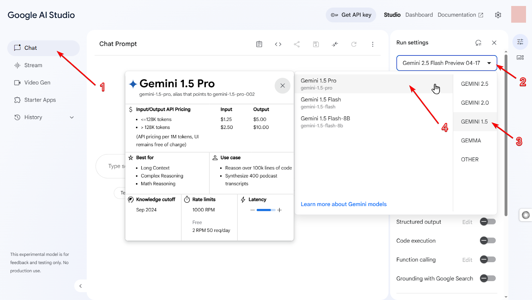This screenshot has width=532, height=300.
Task: Open the model selector dropdown
Action: pos(447,63)
